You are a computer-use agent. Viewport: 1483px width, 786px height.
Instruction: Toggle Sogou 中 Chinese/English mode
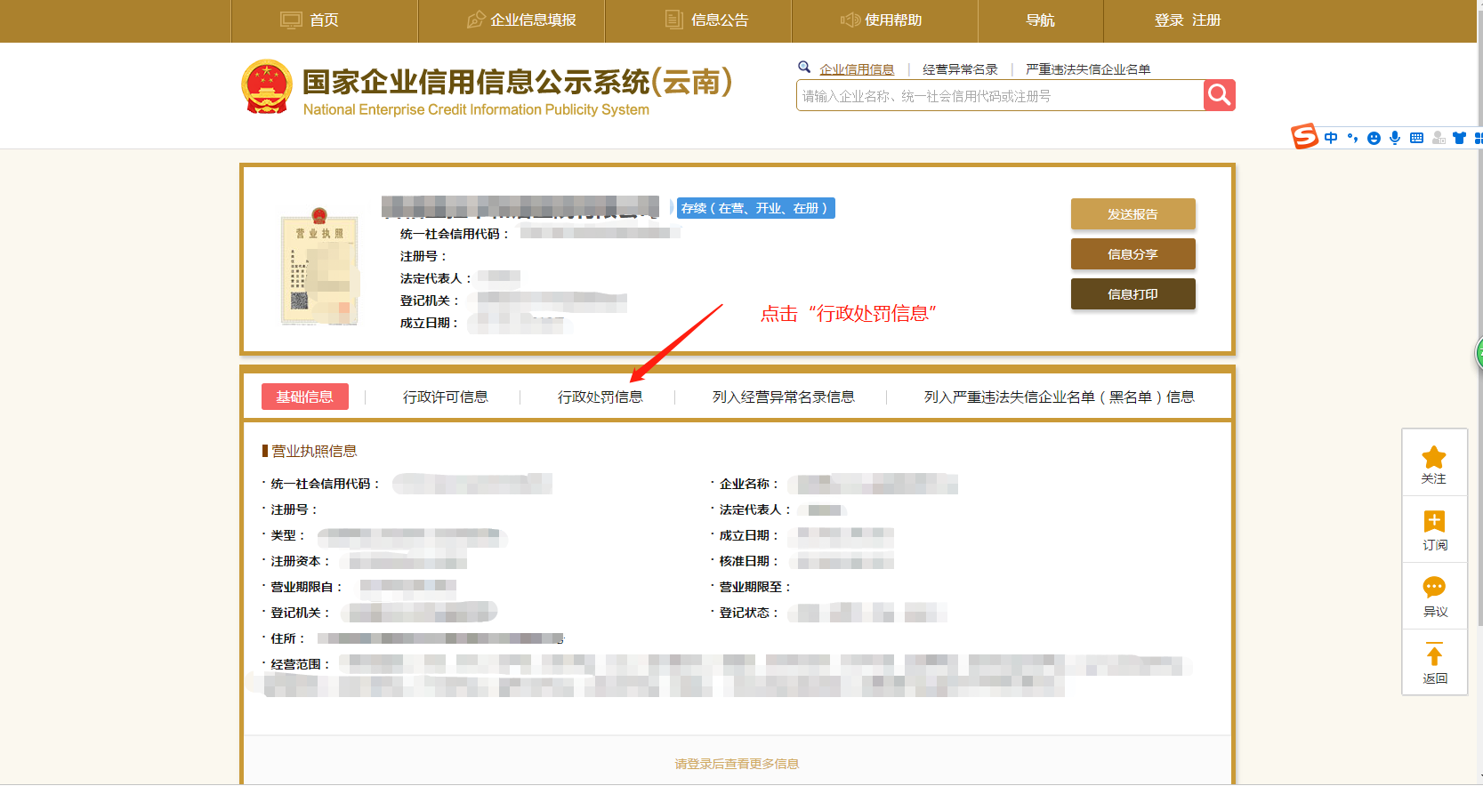(x=1331, y=138)
